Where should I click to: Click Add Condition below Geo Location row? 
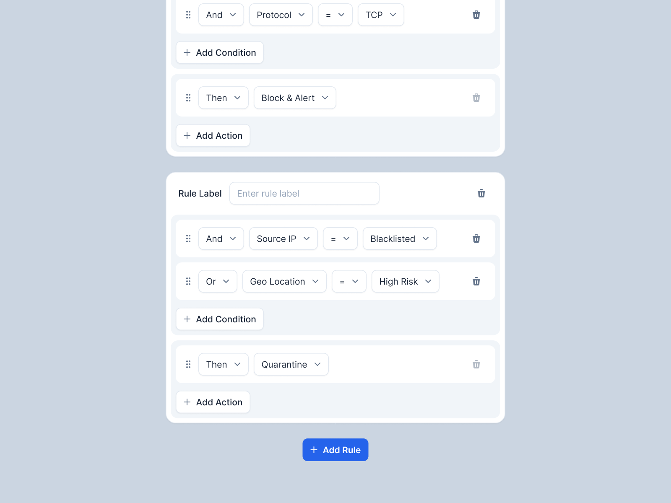coord(219,319)
